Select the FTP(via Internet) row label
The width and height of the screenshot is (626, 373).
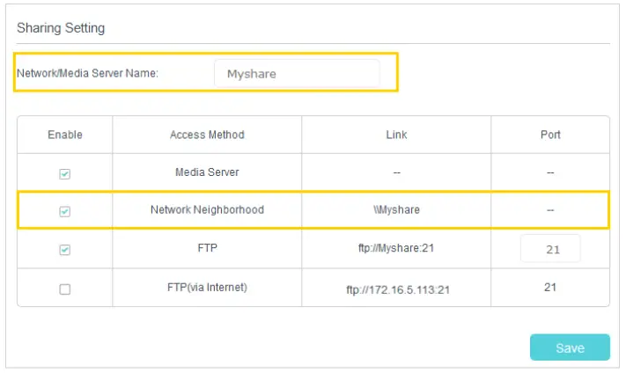click(x=207, y=287)
